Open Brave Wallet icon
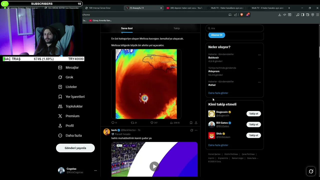Screen dimensions: 320x180 [307, 15]
